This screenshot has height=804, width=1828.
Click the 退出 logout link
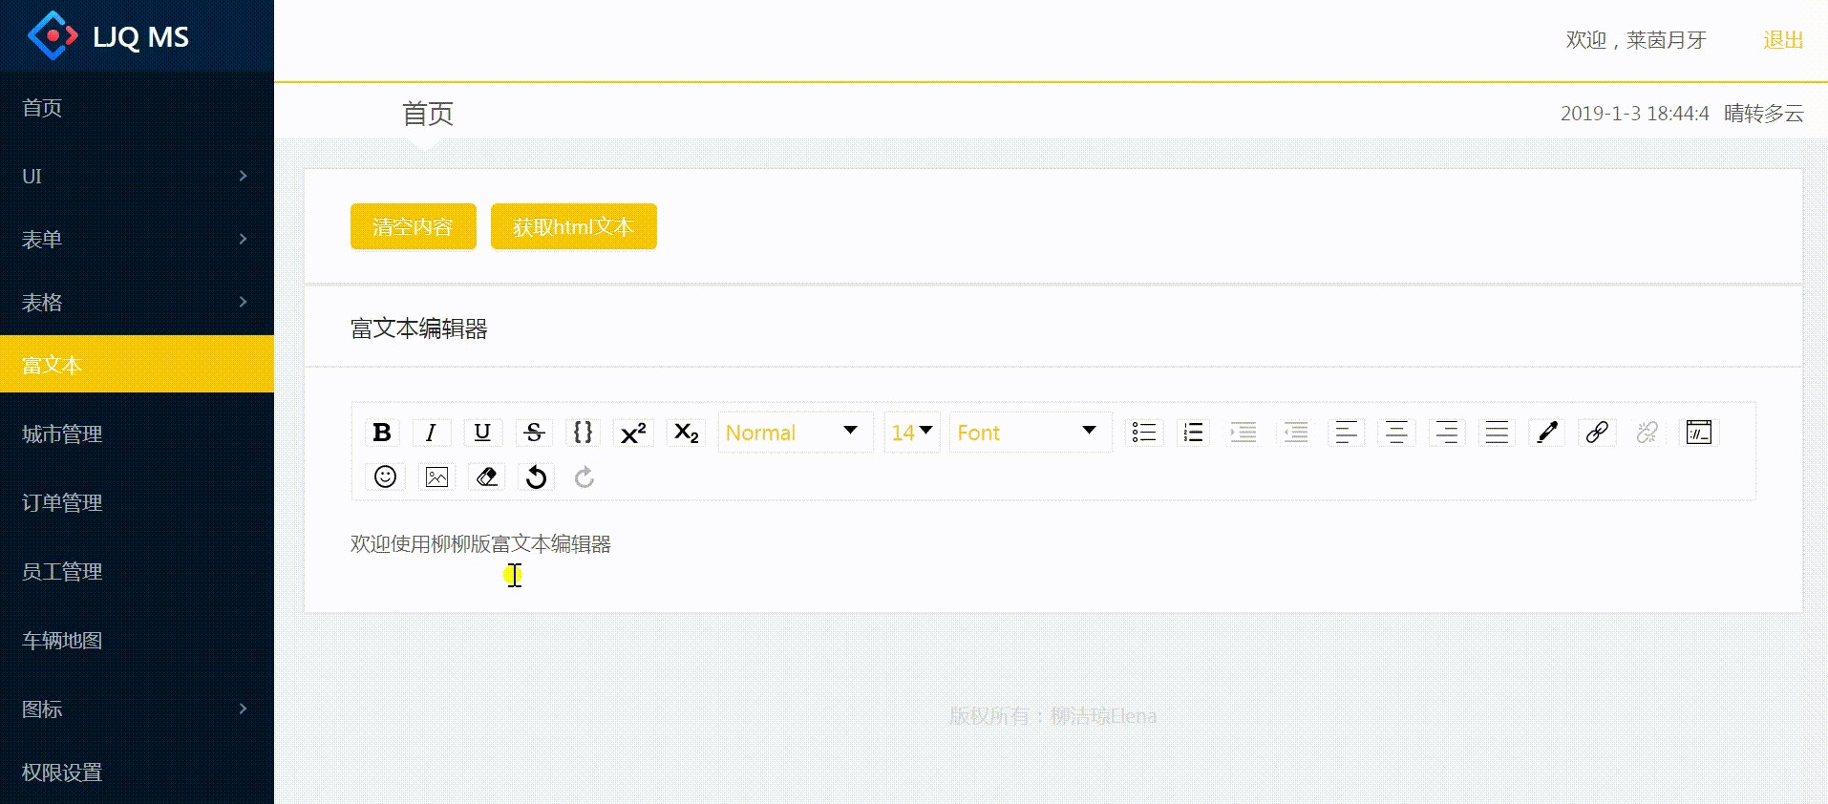tap(1782, 40)
